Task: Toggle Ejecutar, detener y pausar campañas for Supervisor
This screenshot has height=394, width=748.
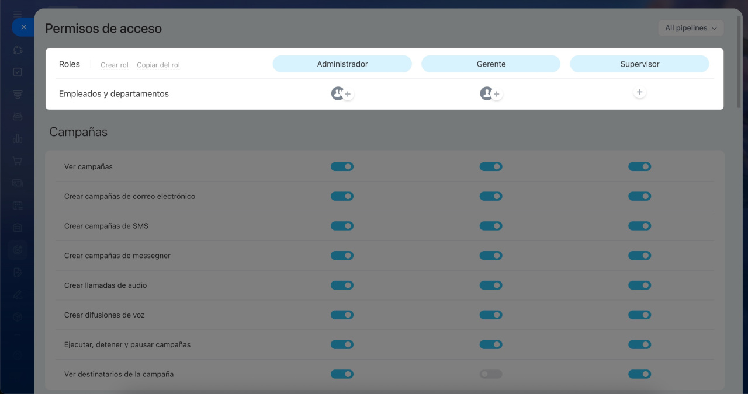Action: click(640, 345)
